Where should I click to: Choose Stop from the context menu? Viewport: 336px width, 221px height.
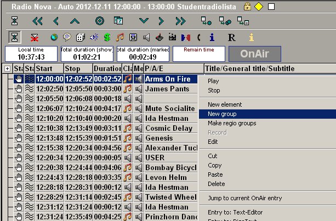(214, 90)
